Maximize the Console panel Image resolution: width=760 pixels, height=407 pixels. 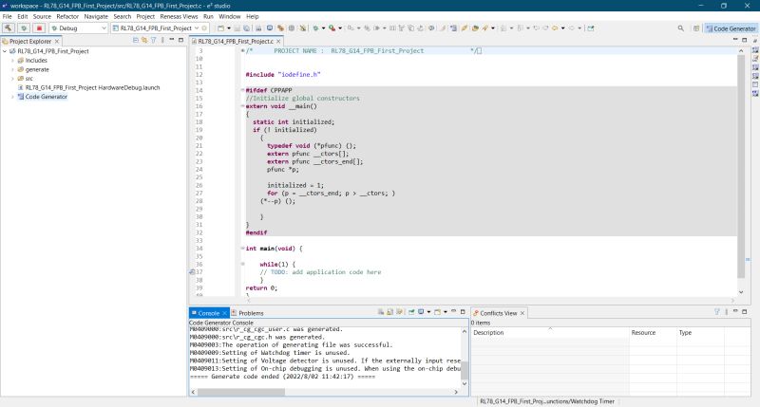(463, 312)
